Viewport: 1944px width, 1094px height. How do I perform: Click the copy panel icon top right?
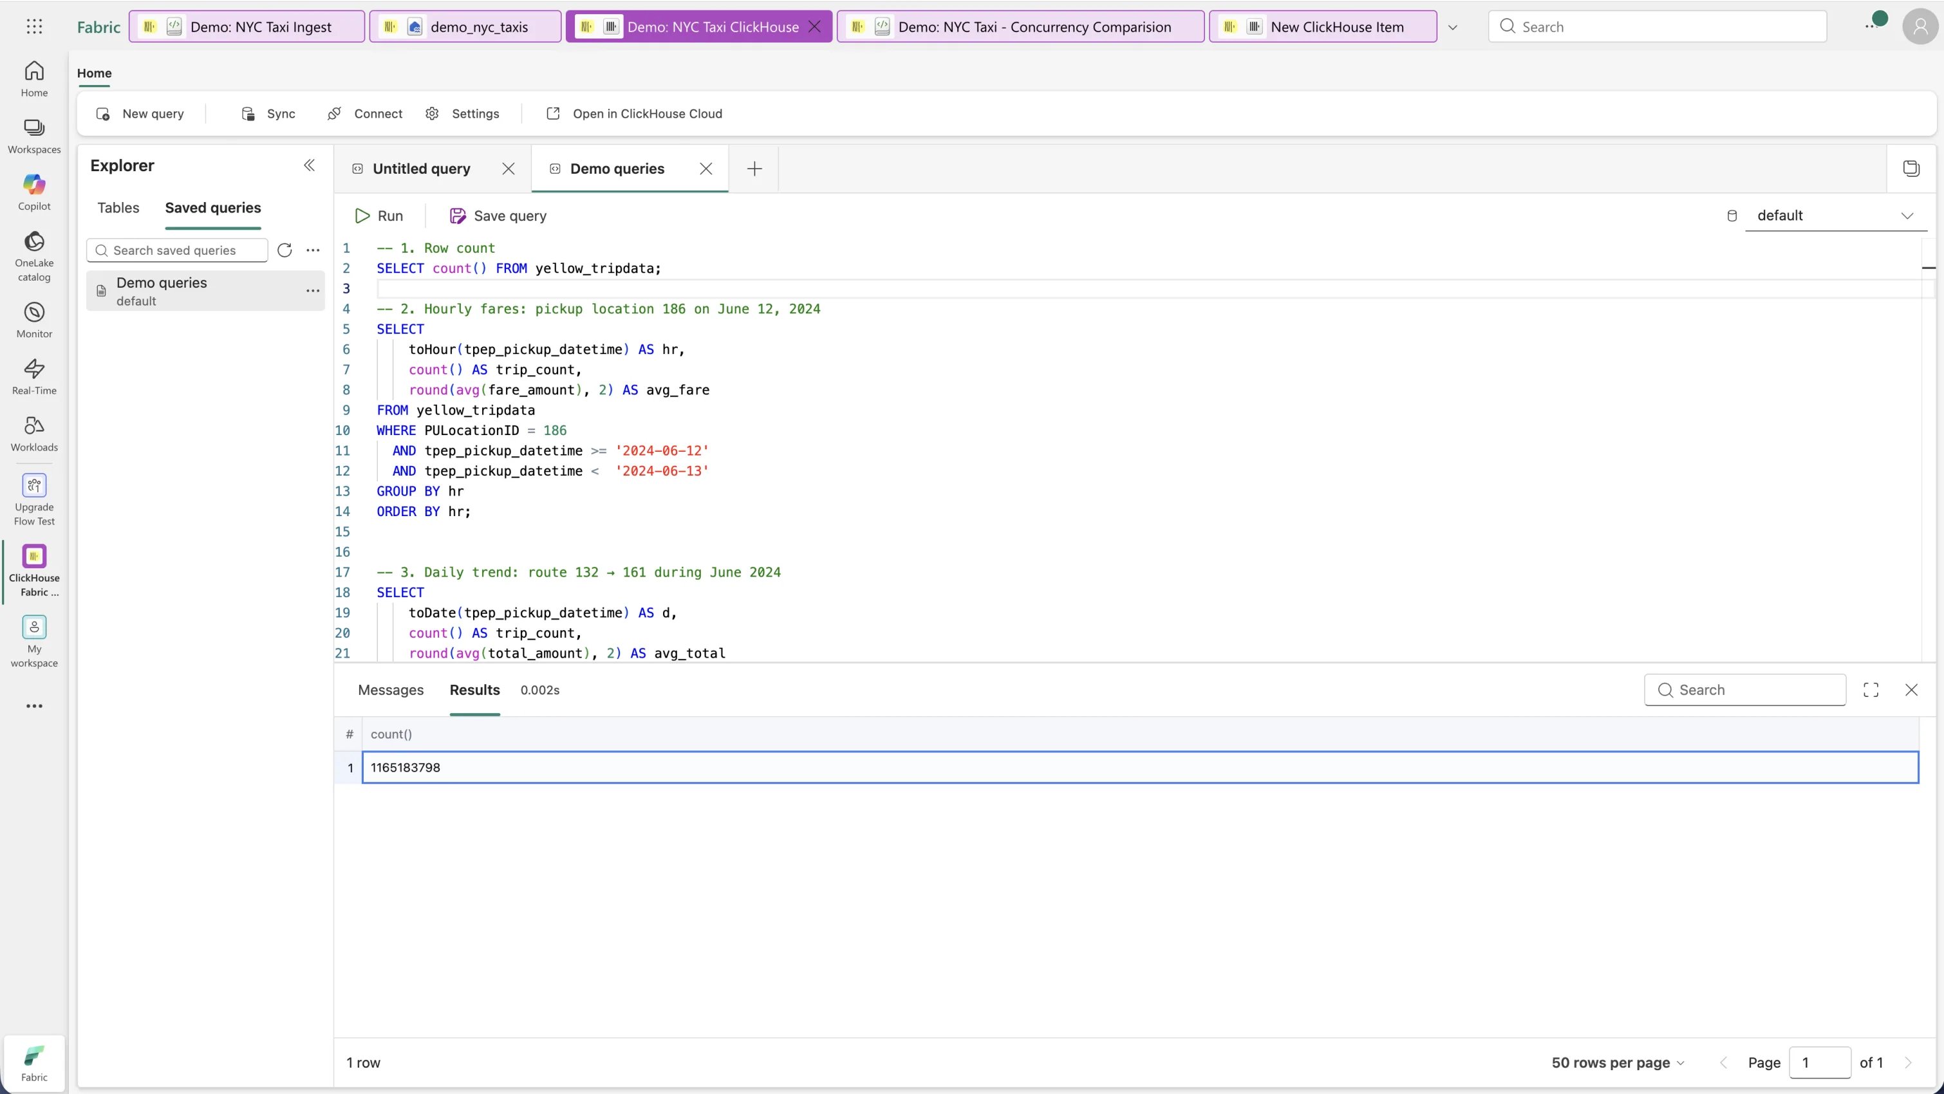pyautogui.click(x=1911, y=169)
